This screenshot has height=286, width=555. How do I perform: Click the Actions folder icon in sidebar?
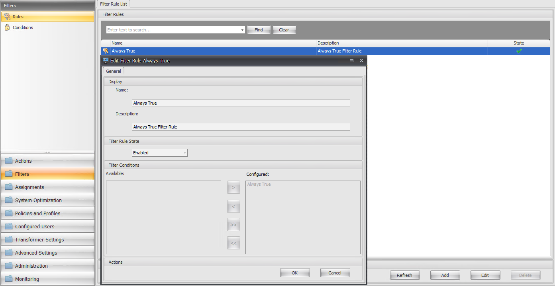coord(9,161)
